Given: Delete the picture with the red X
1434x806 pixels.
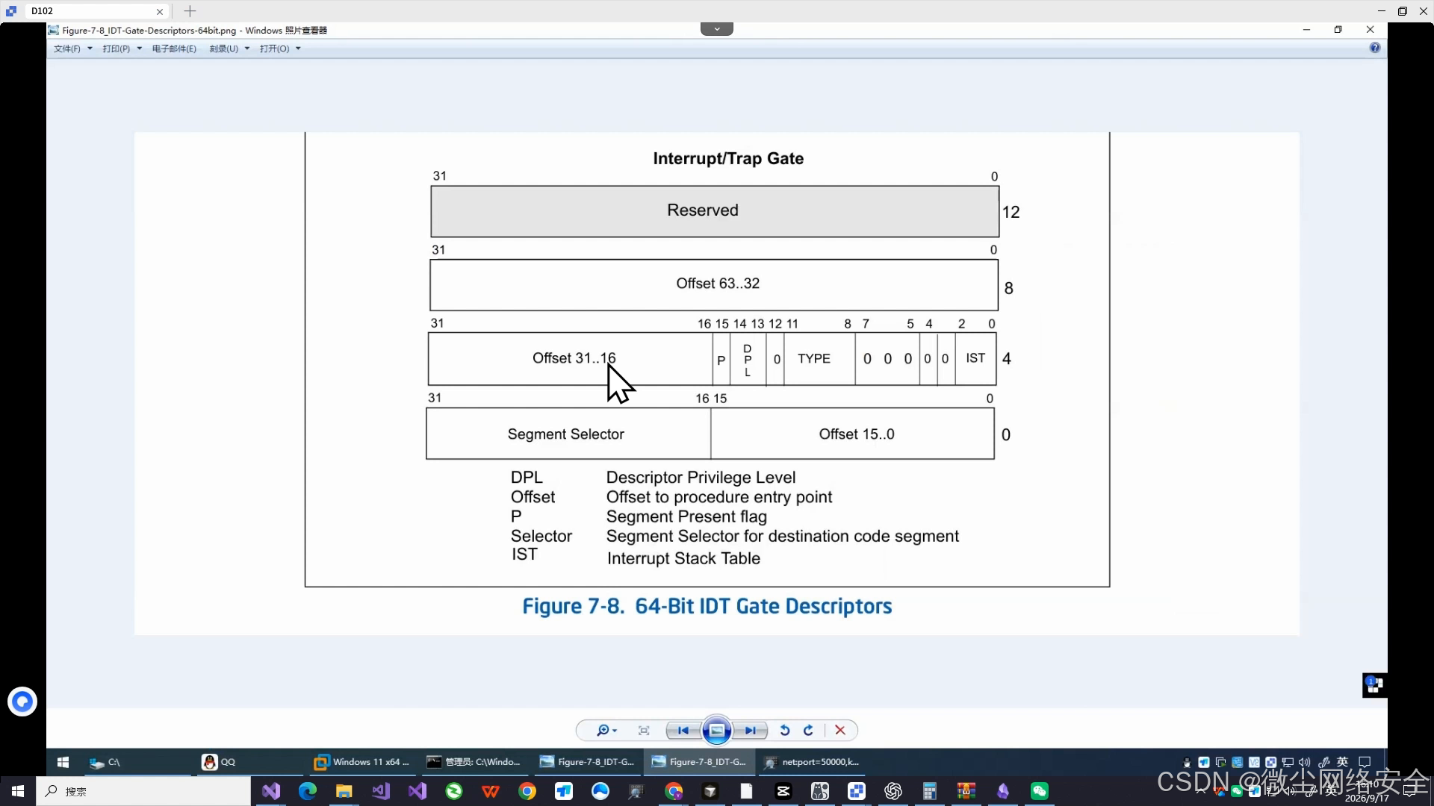Looking at the screenshot, I should pos(840,731).
